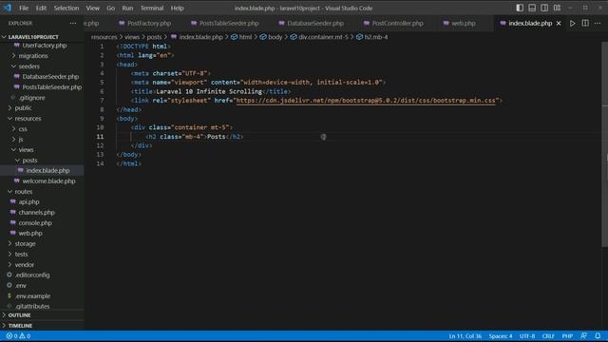The height and width of the screenshot is (342, 608).
Task: Close the index.blade.php tab
Action: pyautogui.click(x=559, y=23)
